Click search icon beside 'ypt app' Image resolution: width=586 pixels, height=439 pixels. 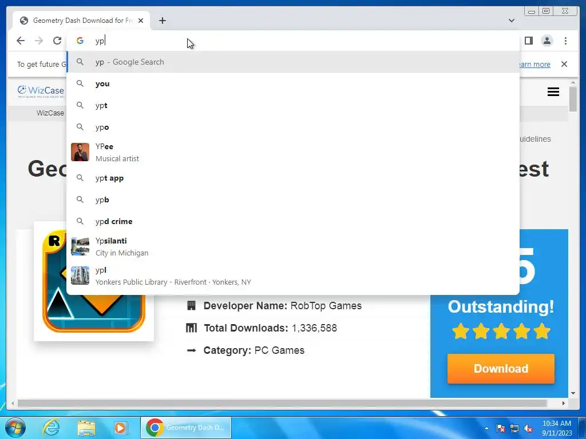tap(80, 178)
